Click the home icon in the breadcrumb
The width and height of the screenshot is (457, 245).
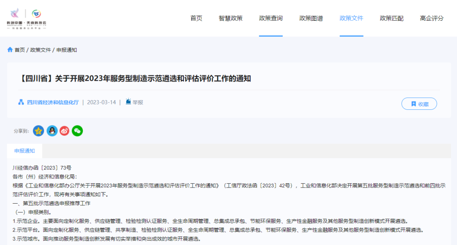(x=10, y=49)
